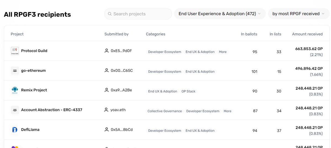Viewport: 331px width, 148px height.
Task: Click Developer Ecosystem tag in go-ethereum row
Action: click(x=165, y=72)
